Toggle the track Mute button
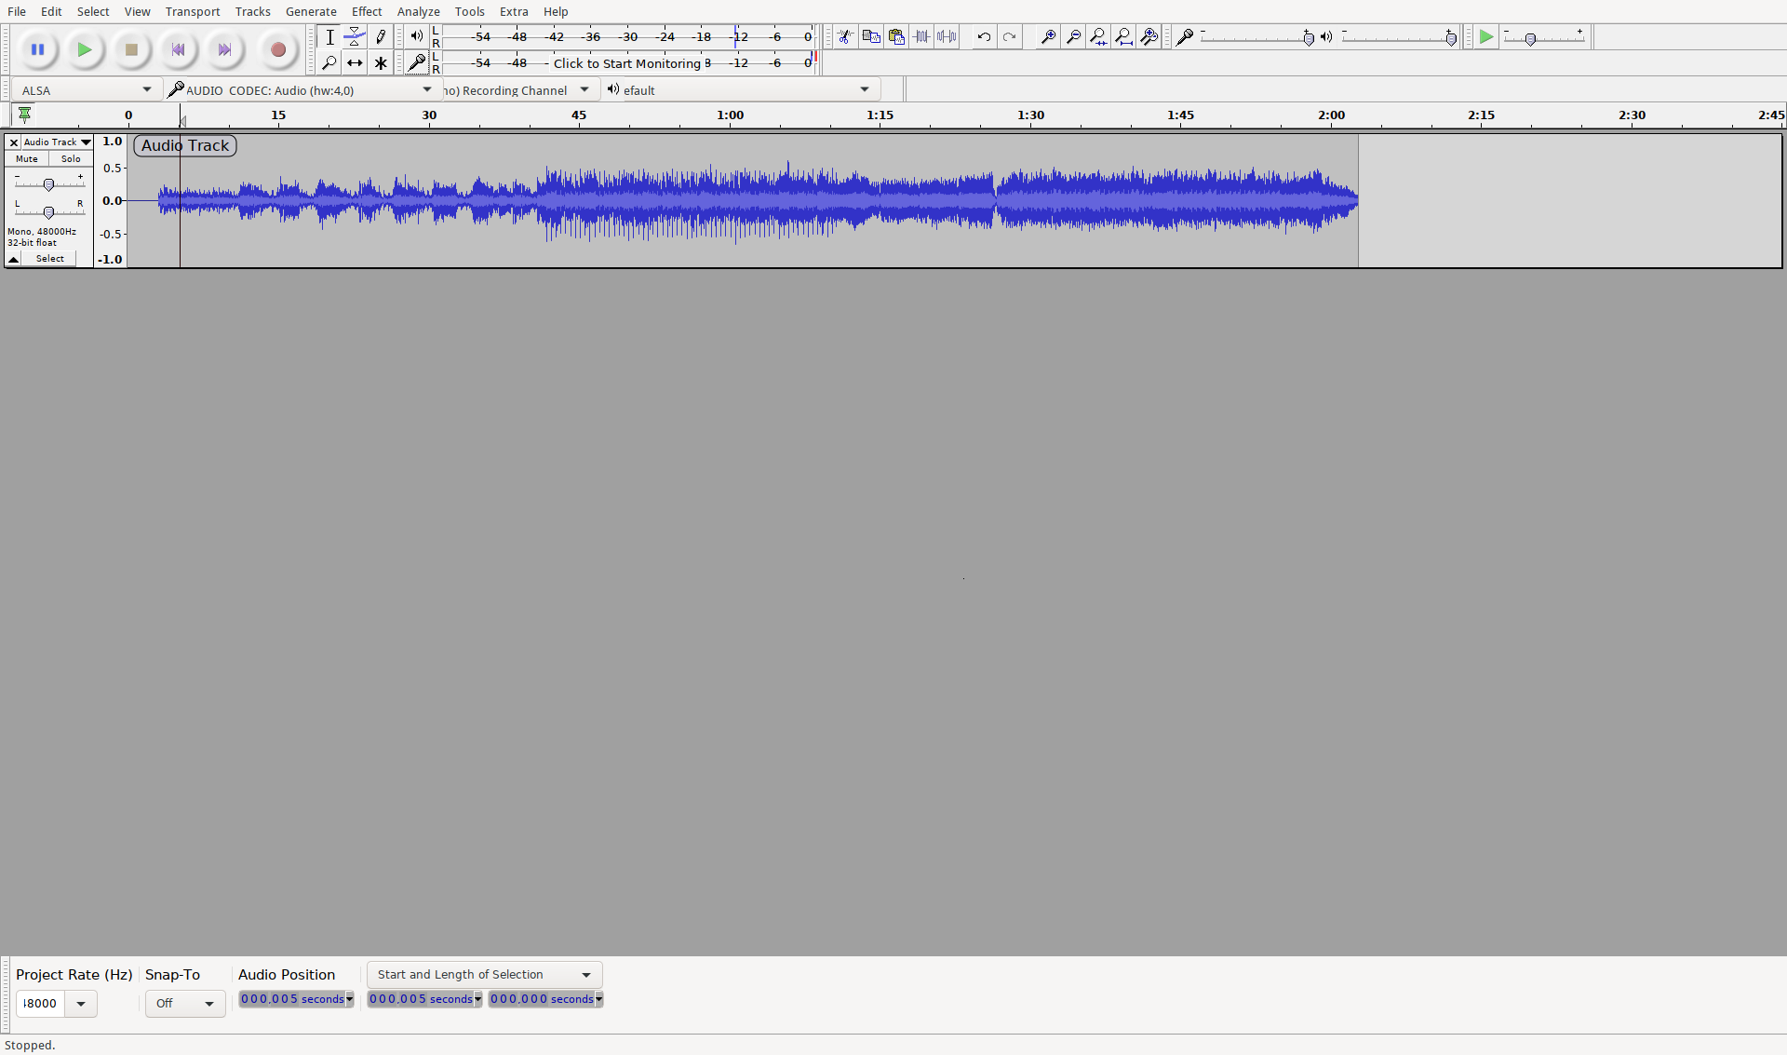1787x1055 pixels. point(27,159)
